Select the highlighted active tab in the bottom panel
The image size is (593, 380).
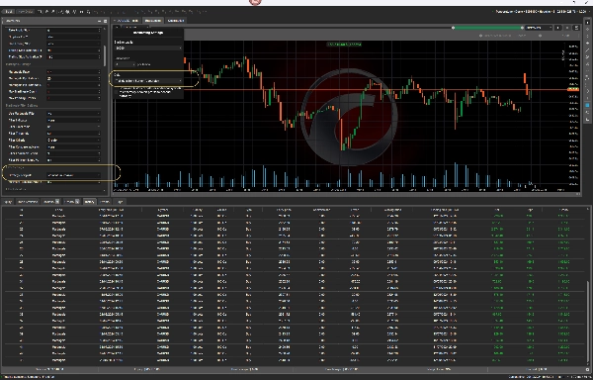click(89, 202)
